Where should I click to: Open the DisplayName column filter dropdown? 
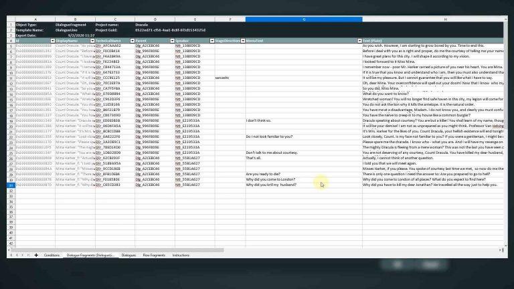92,41
